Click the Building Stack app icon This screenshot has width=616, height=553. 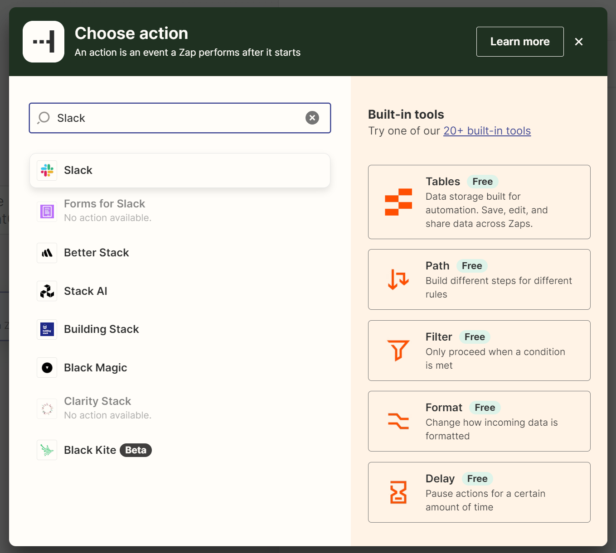click(47, 329)
